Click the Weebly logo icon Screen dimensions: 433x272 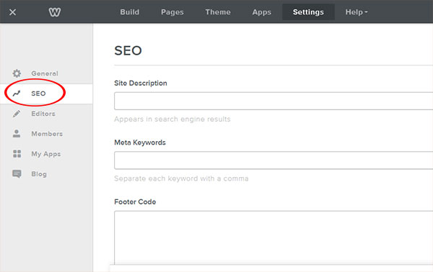tap(55, 12)
